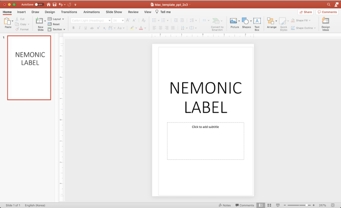This screenshot has height=208, width=341.
Task: Switch to the Animations tab
Action: point(91,12)
